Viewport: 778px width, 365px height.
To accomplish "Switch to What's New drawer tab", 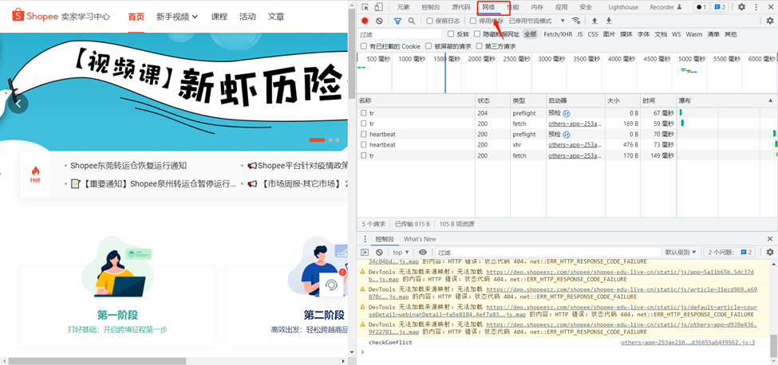I will [420, 239].
